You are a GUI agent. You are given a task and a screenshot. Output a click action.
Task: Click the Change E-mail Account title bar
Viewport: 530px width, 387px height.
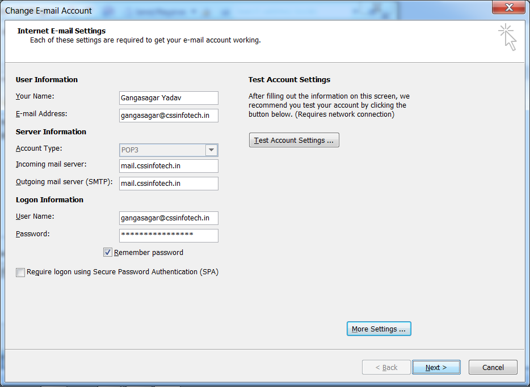pos(48,10)
